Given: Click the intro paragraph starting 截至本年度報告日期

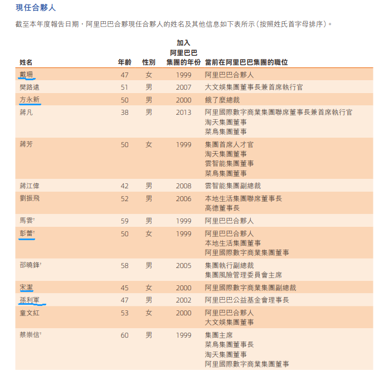Looking at the screenshot, I should (173, 24).
